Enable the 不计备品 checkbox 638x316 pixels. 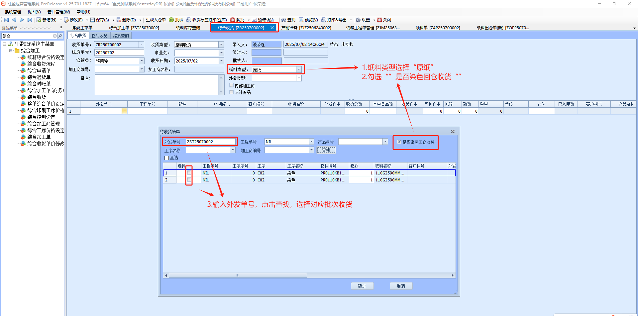click(232, 92)
